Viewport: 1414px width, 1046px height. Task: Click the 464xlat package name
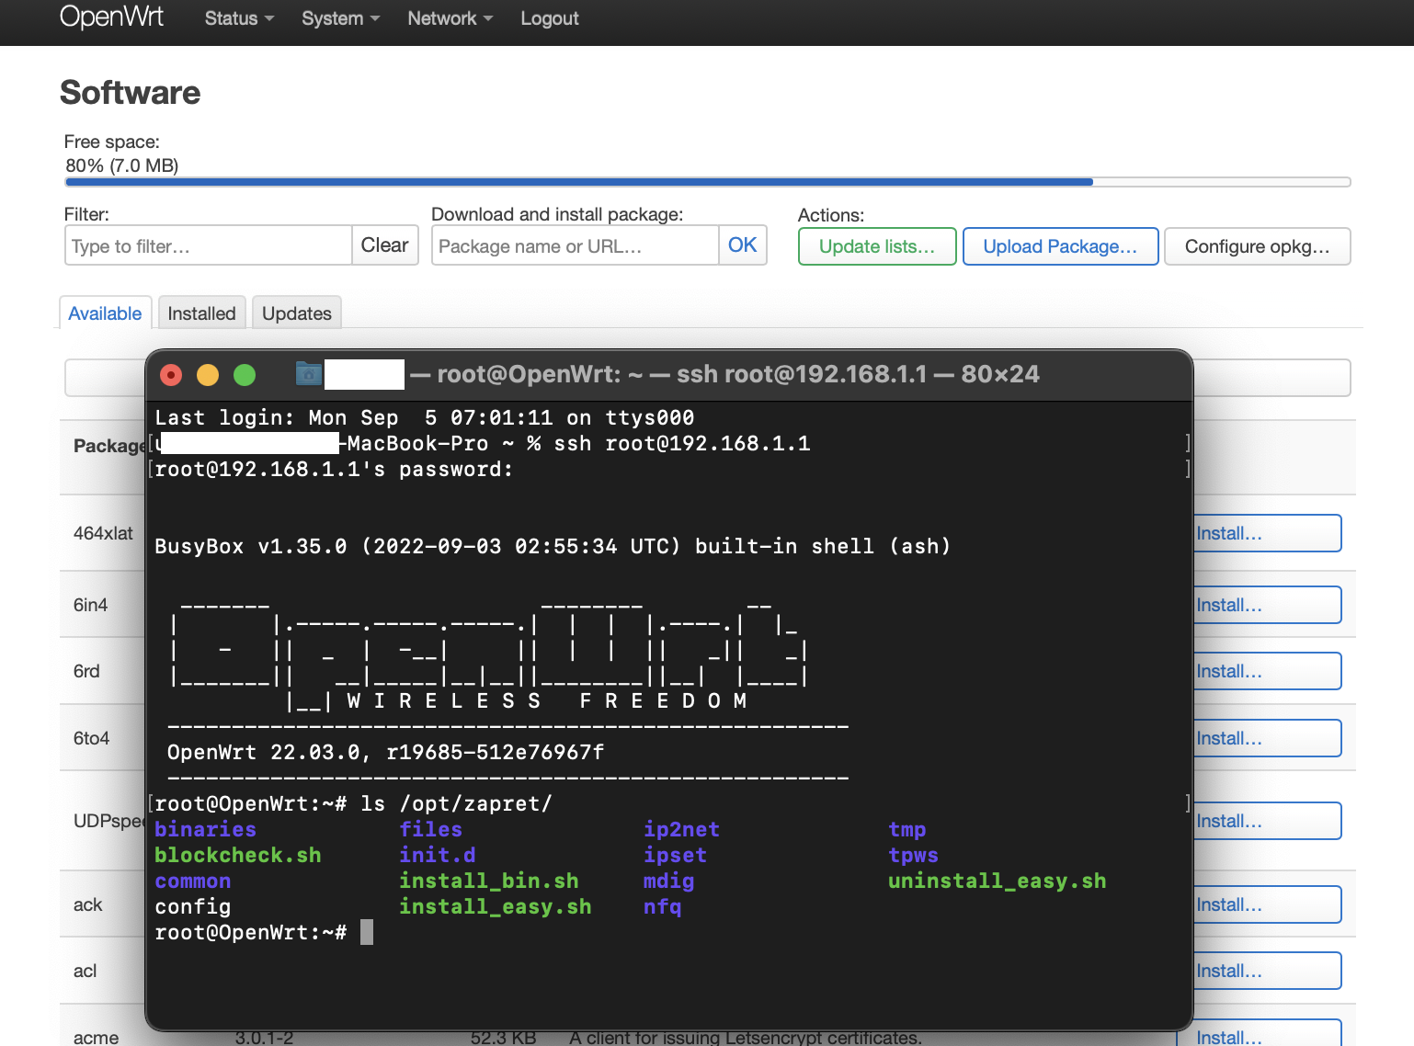pos(103,533)
